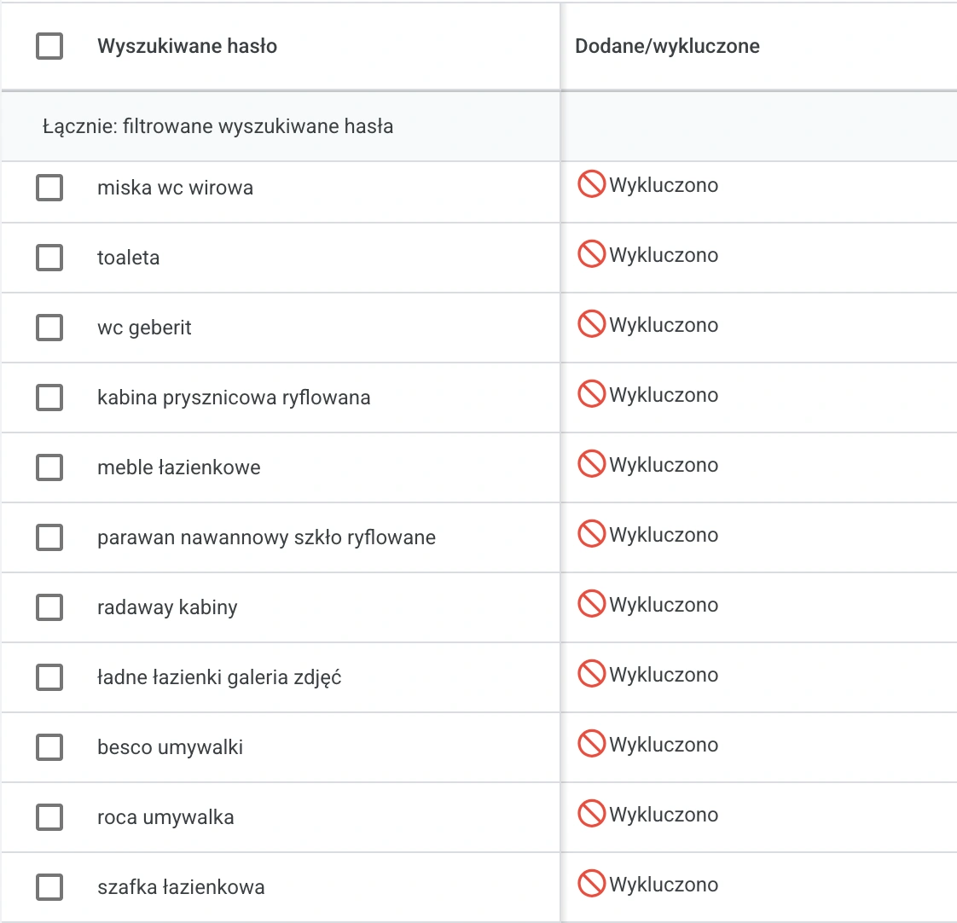The width and height of the screenshot is (957, 923).
Task: Check the box for miska wc wirowa
Action: 49,188
